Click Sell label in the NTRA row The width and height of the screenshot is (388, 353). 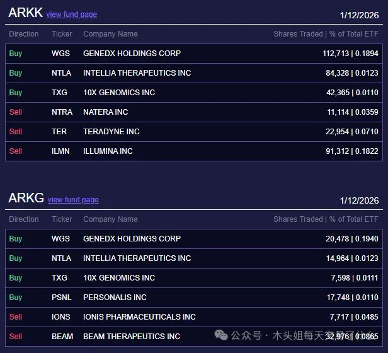(16, 112)
